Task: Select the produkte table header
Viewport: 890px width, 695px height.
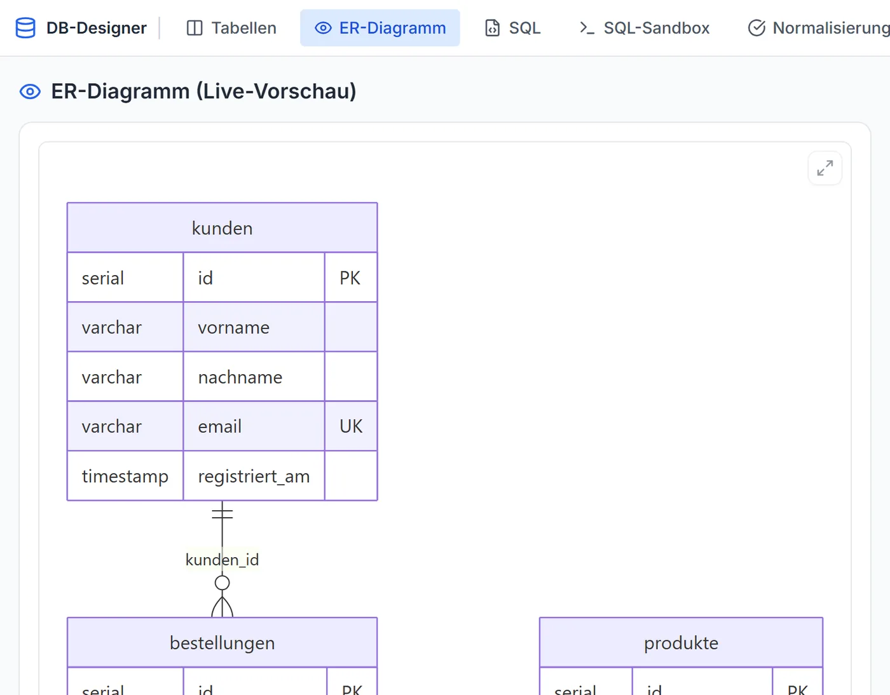Action: (681, 643)
